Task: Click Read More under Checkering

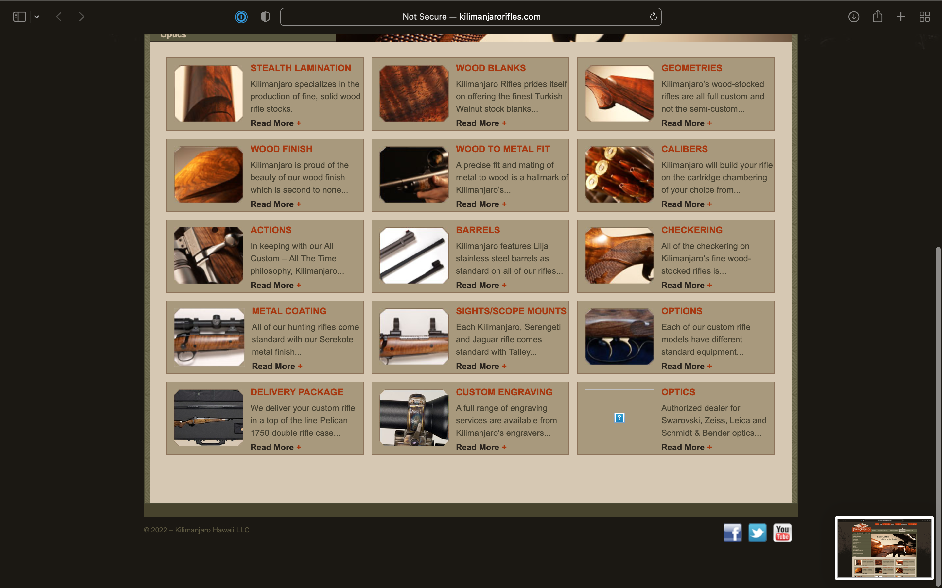Action: click(x=687, y=285)
